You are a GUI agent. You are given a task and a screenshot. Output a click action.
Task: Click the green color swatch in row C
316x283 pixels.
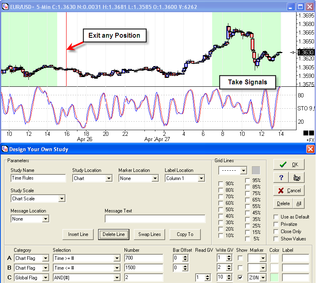[275, 278]
